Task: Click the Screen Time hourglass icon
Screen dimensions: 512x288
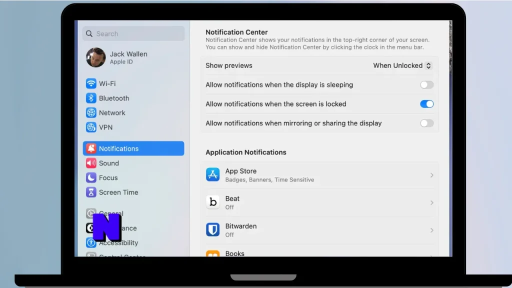Action: [x=91, y=192]
